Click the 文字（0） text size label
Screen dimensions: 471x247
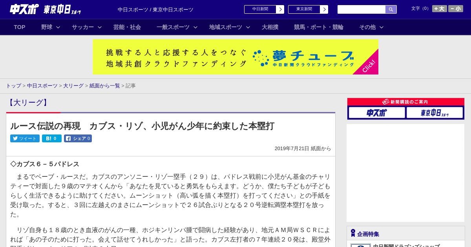click(421, 9)
